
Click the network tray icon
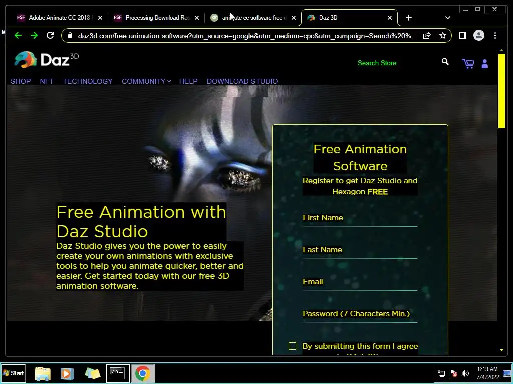click(441, 373)
